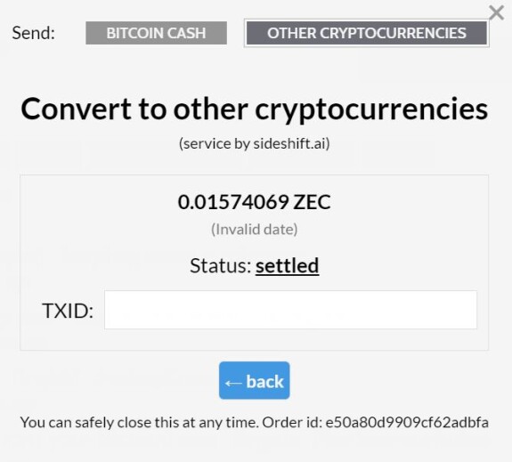Screen dimensions: 512x462
Task: Click the ZEC currency ticker
Action: [312, 202]
